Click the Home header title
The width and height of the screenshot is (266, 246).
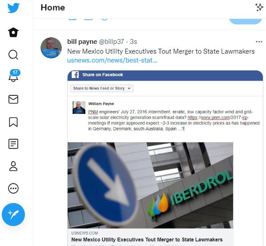(53, 8)
